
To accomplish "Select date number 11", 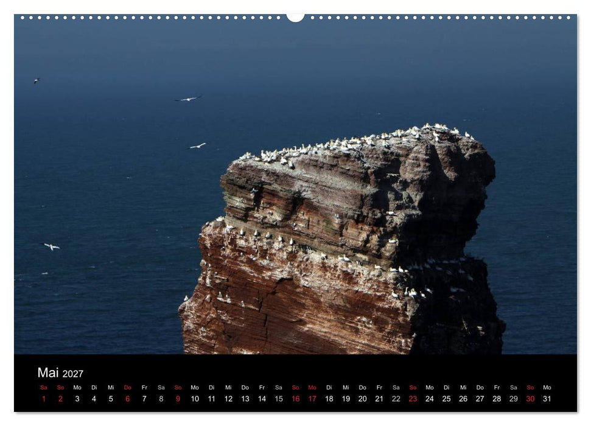I will click(211, 399).
